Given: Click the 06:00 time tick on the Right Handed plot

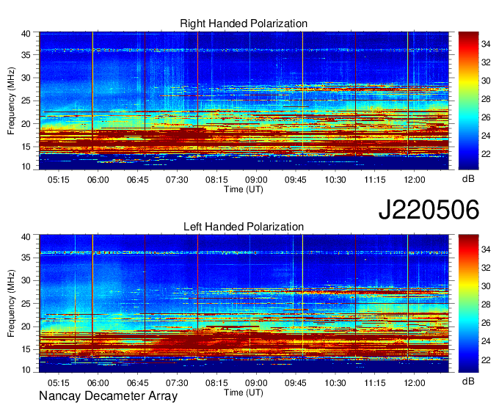Looking at the screenshot, I should (98, 180).
